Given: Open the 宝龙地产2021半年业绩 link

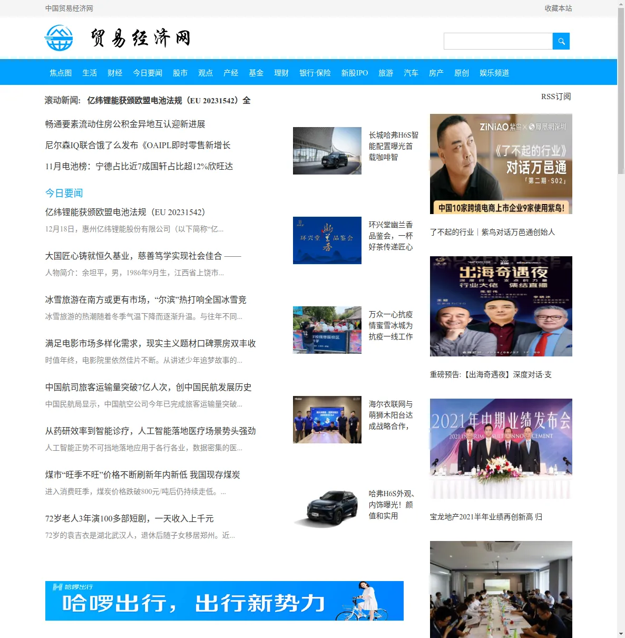Looking at the screenshot, I should tap(486, 517).
